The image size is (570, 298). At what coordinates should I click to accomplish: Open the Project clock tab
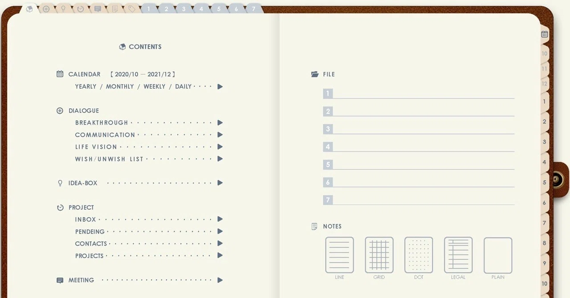[x=81, y=9]
